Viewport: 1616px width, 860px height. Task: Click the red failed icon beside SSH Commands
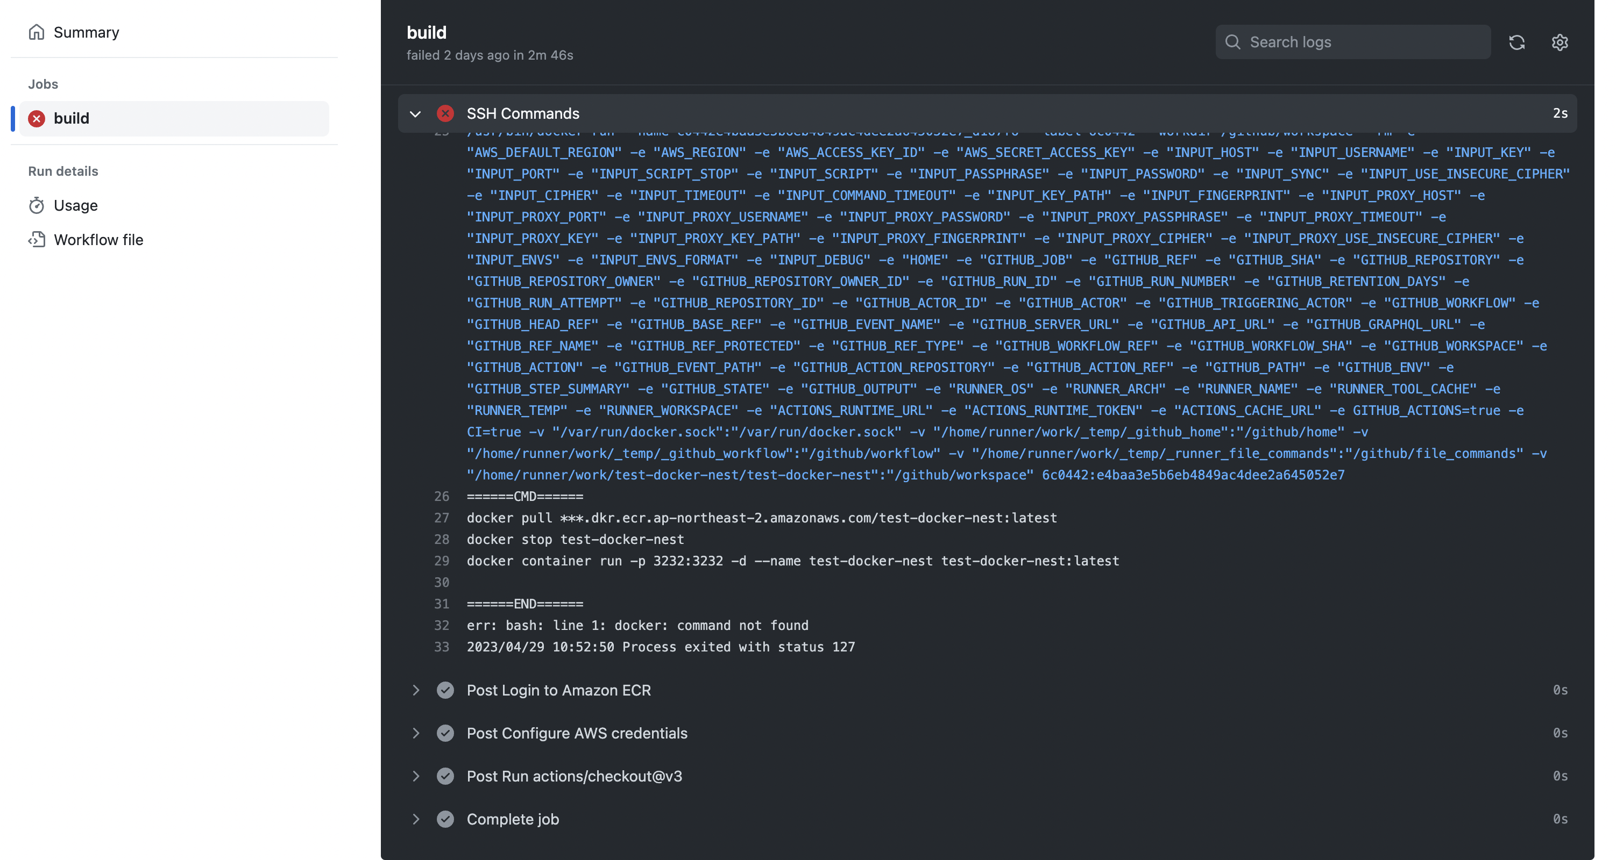[x=445, y=113]
